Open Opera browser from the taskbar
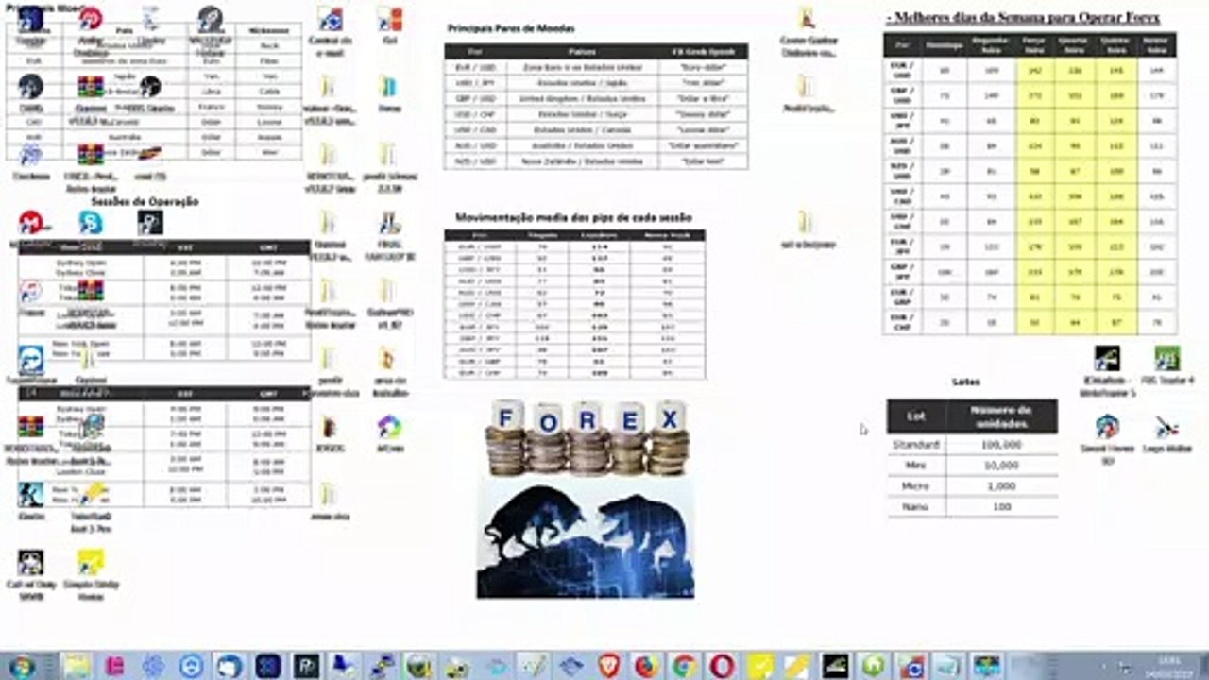Screen dimensions: 1209x680 coord(722,666)
